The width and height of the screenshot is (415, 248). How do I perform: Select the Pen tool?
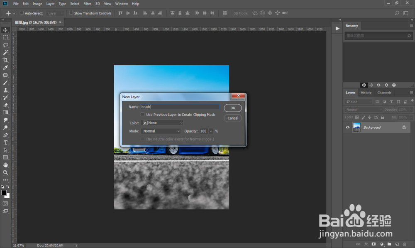pos(5,135)
